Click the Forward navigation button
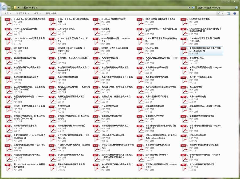This screenshot has width=240, height=179. click(9, 8)
